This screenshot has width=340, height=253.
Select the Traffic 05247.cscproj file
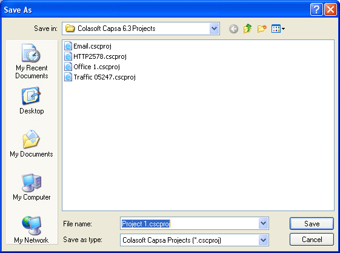pos(100,77)
